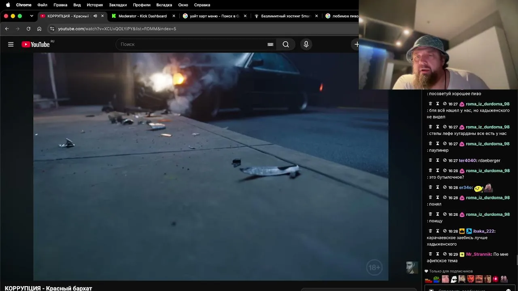Screen dimensions: 518x291
Task: View site information for youtube.com
Action: click(x=52, y=29)
